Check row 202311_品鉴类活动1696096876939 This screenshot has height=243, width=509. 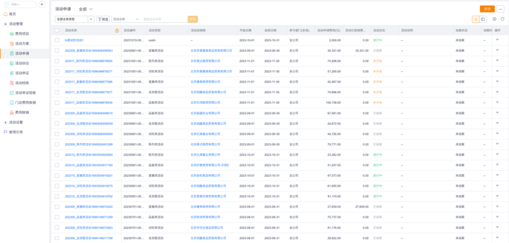pyautogui.click(x=57, y=102)
